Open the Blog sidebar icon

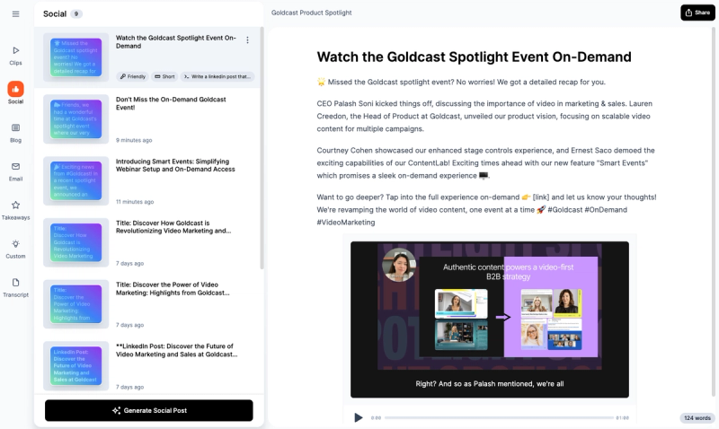tap(15, 127)
